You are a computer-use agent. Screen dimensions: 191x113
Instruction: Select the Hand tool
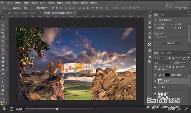[3, 90]
